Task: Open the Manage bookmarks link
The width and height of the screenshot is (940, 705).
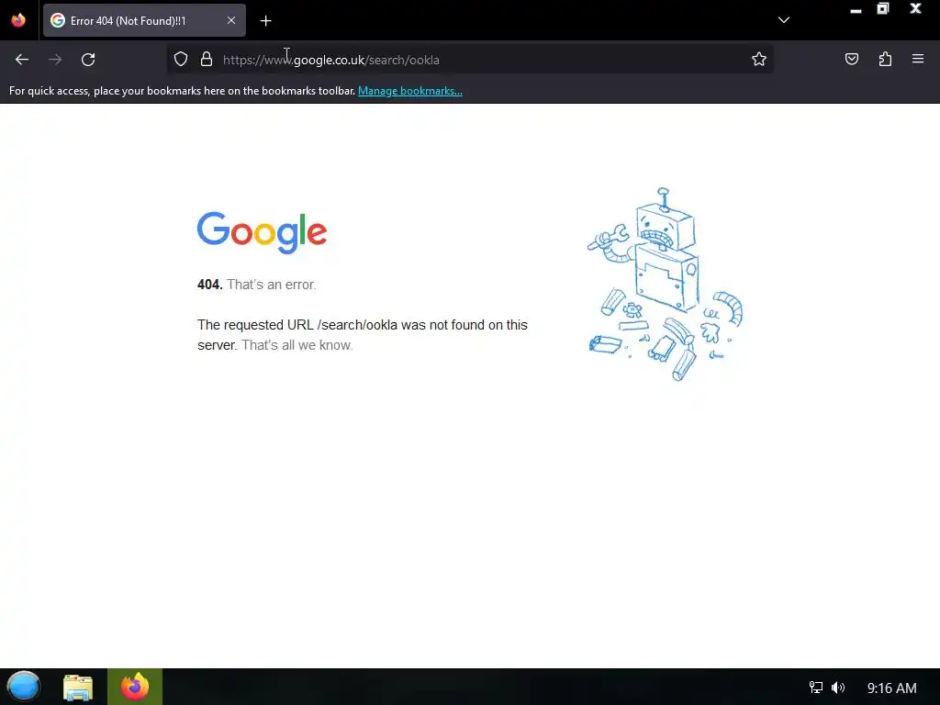Action: coord(410,91)
